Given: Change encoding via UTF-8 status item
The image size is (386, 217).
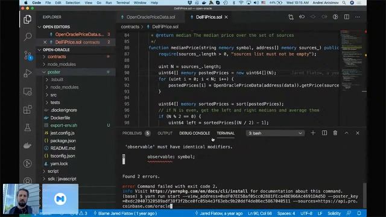Looking at the screenshot, I should tap(306, 213).
